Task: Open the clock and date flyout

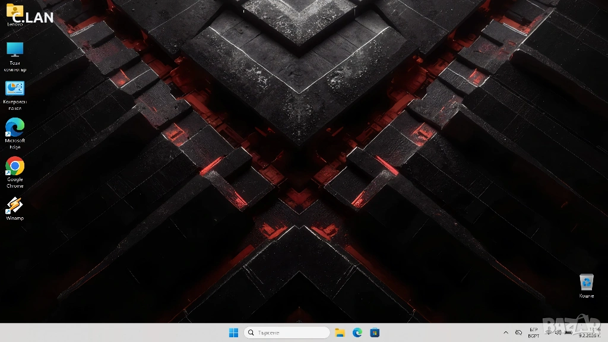Action: 590,332
